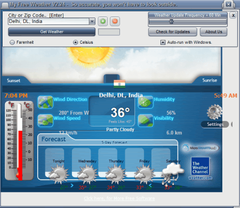Open Settings gear icon

point(214,112)
